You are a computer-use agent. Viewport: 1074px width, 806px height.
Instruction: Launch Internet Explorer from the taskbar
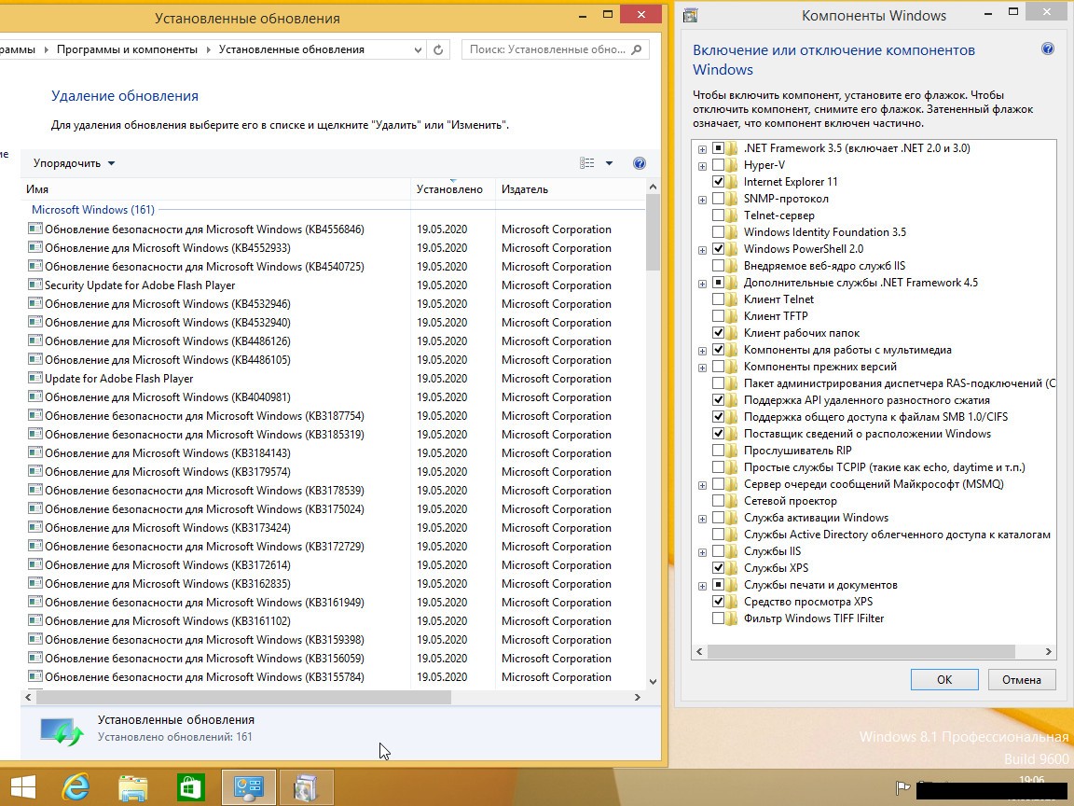76,786
